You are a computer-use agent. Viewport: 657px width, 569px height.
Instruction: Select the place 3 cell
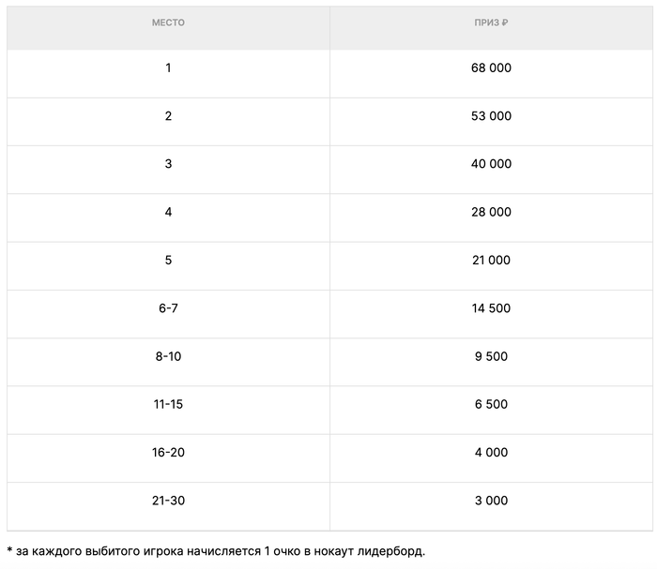168,164
